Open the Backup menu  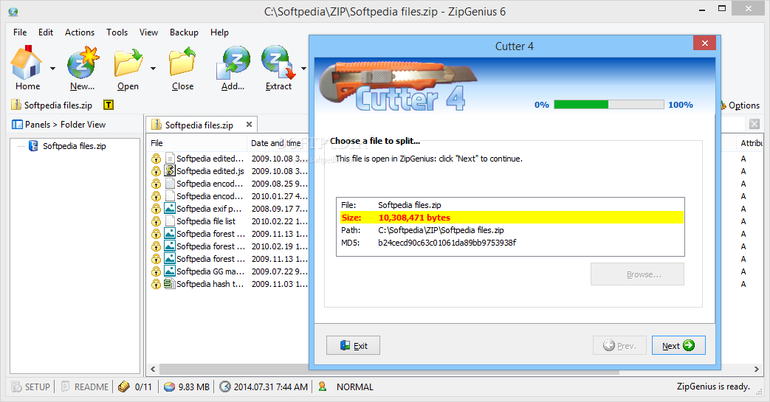point(184,32)
